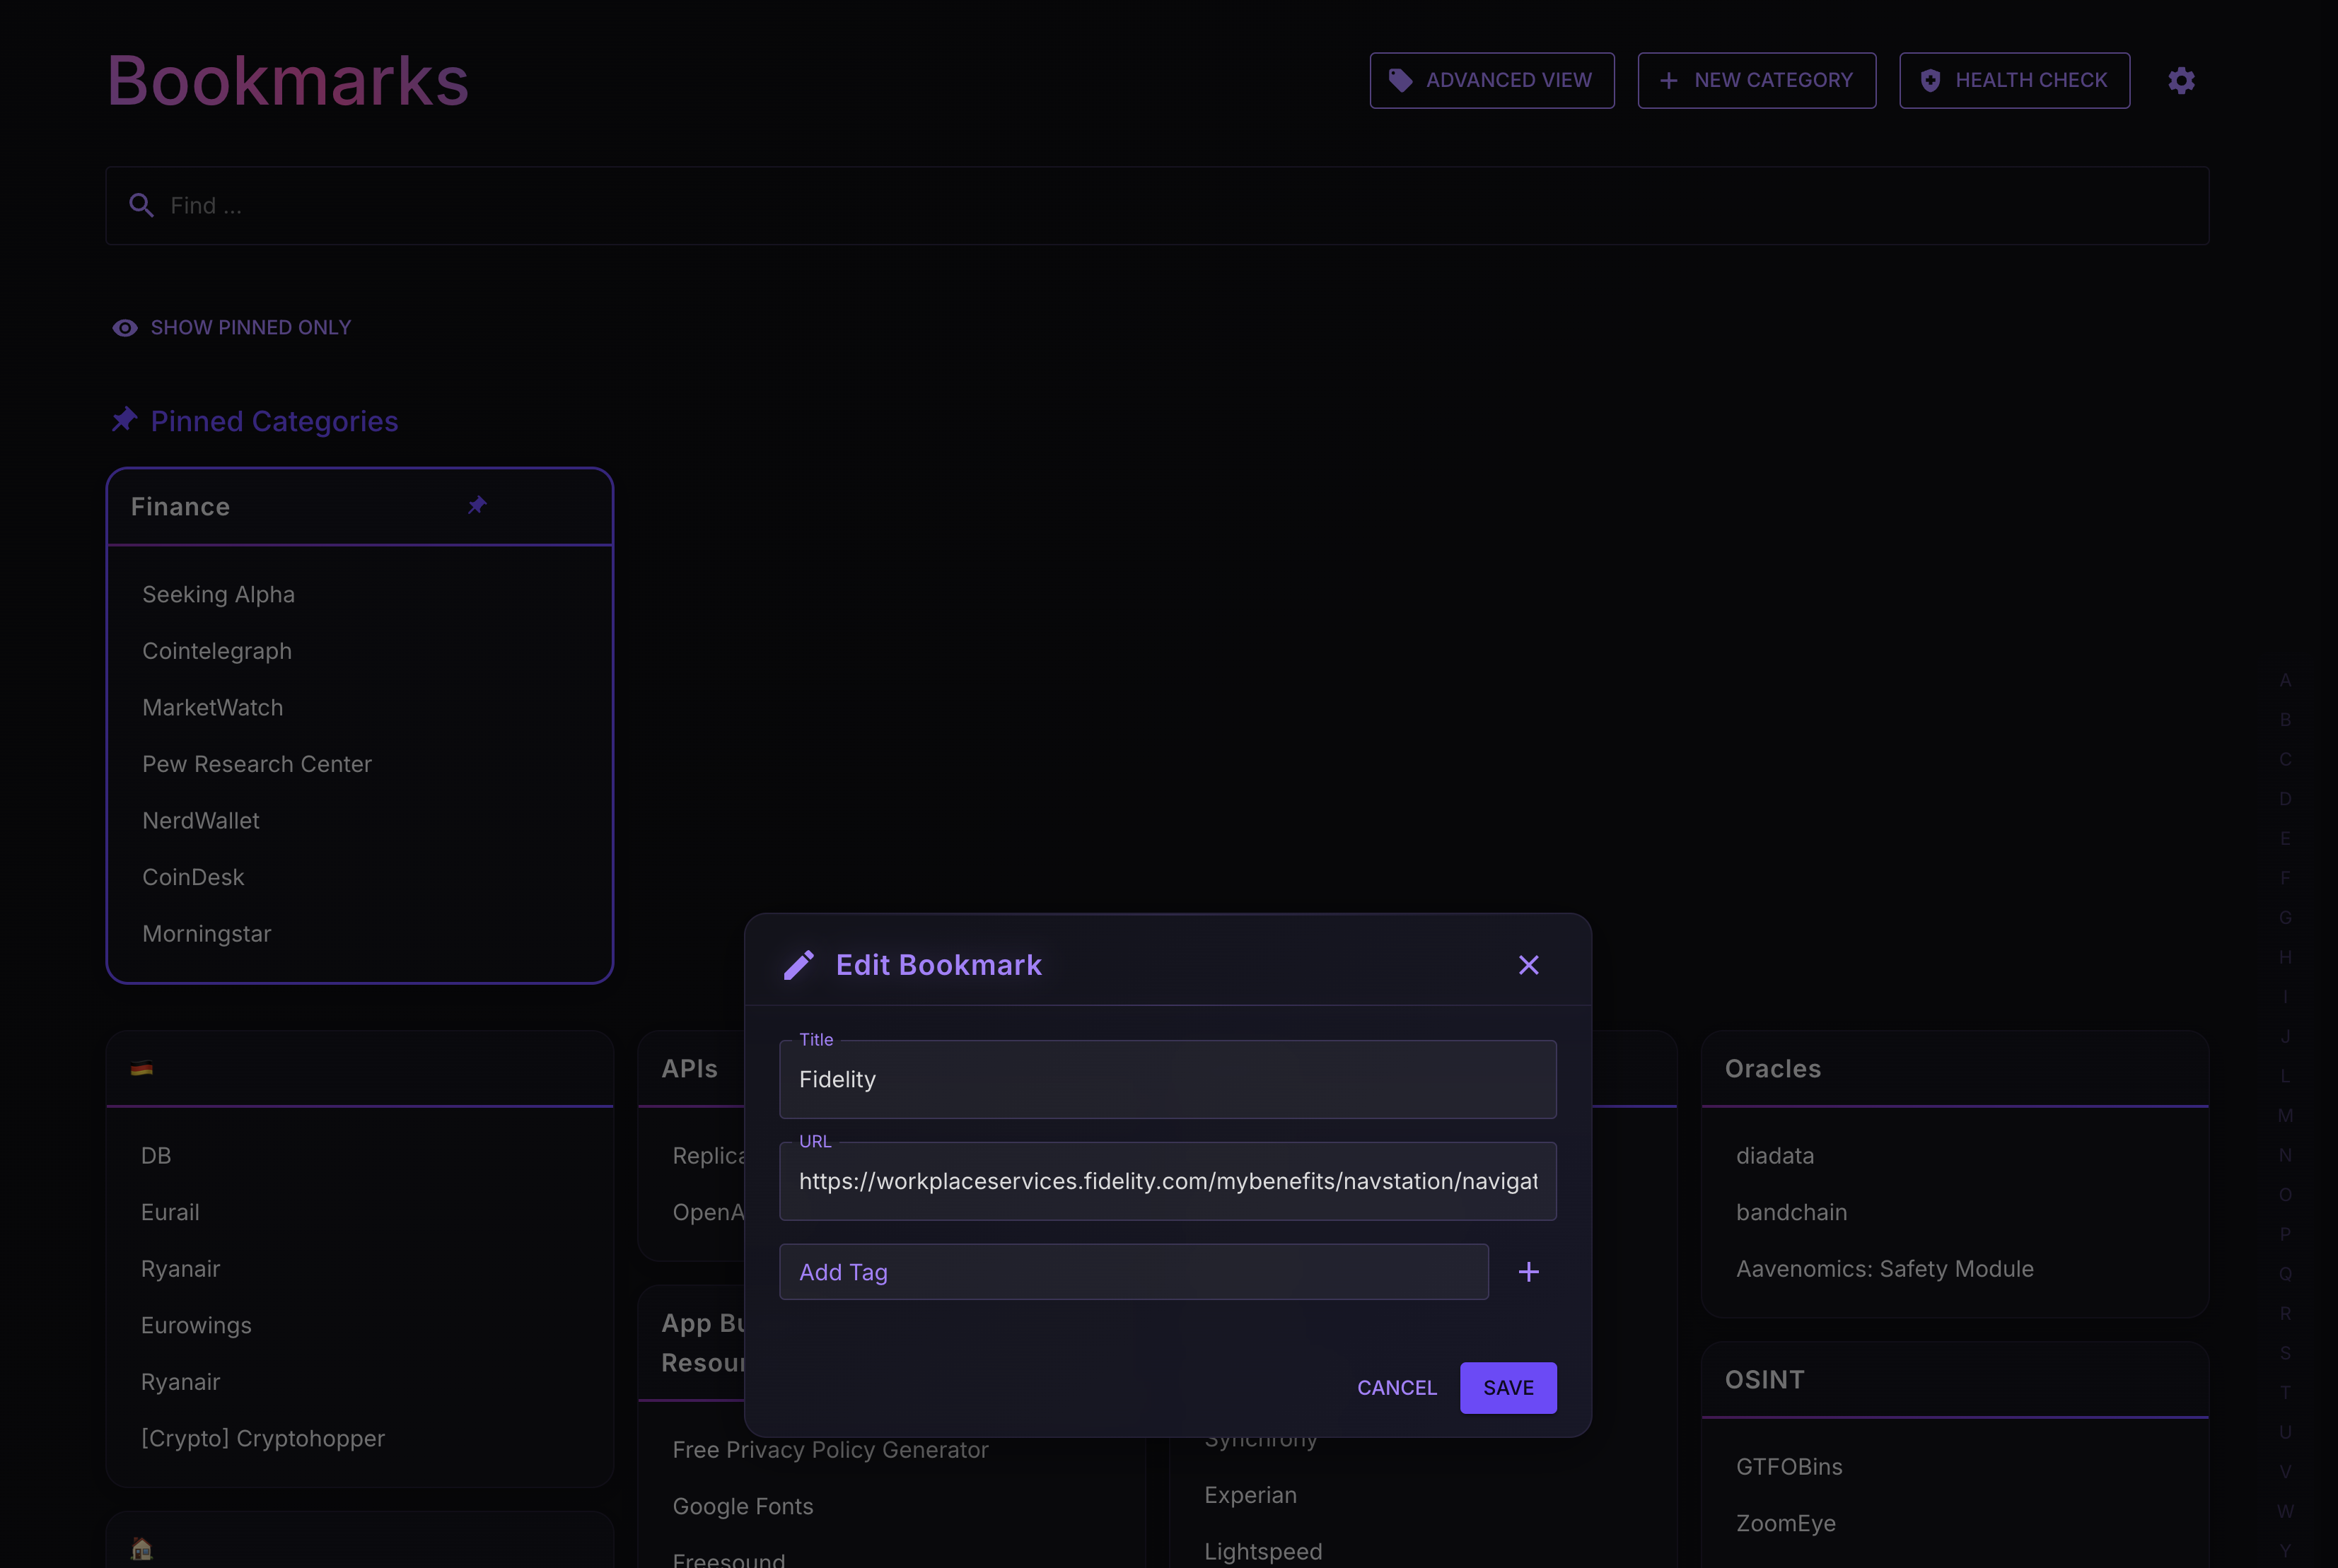2338x1568 pixels.
Task: Run the Health Check
Action: (x=2014, y=80)
